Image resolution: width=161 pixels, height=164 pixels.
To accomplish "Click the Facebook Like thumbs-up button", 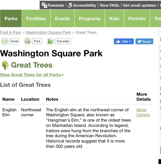I will [124, 41].
